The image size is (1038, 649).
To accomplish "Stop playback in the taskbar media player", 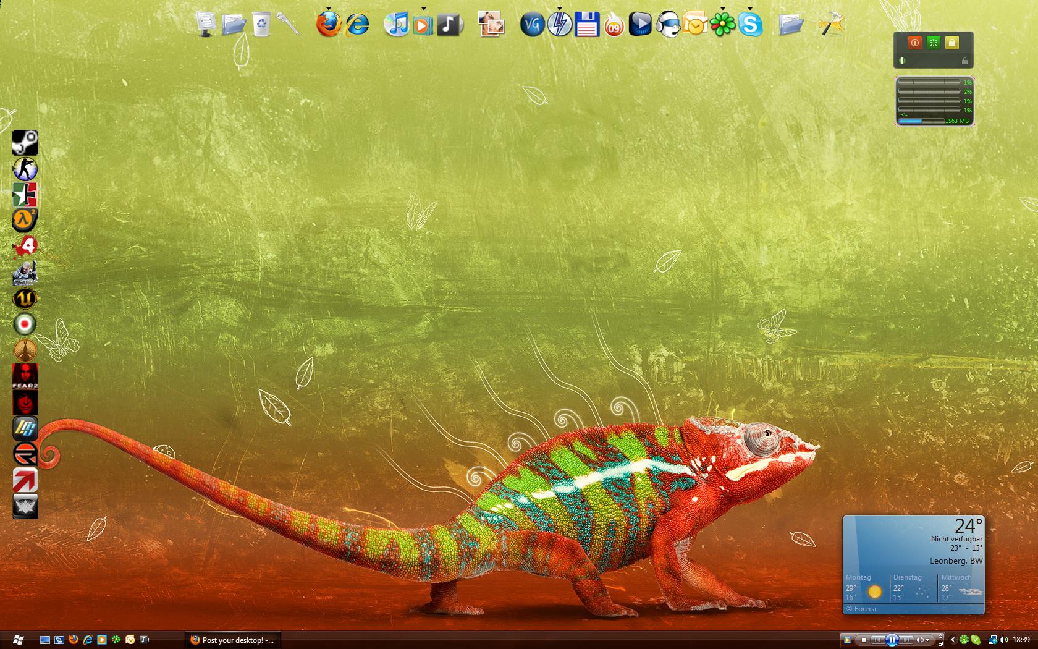I will [864, 640].
